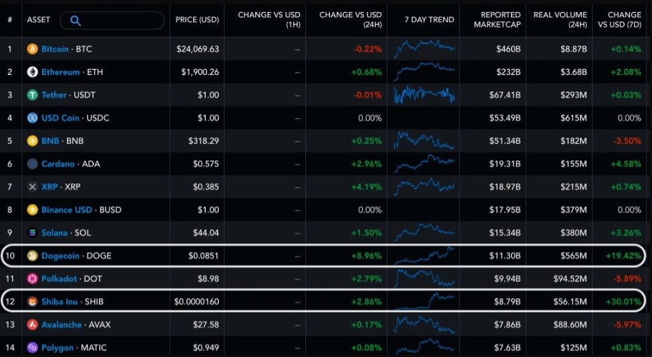Click the Dogecoin logo icon
This screenshot has height=357, width=652.
[32, 255]
